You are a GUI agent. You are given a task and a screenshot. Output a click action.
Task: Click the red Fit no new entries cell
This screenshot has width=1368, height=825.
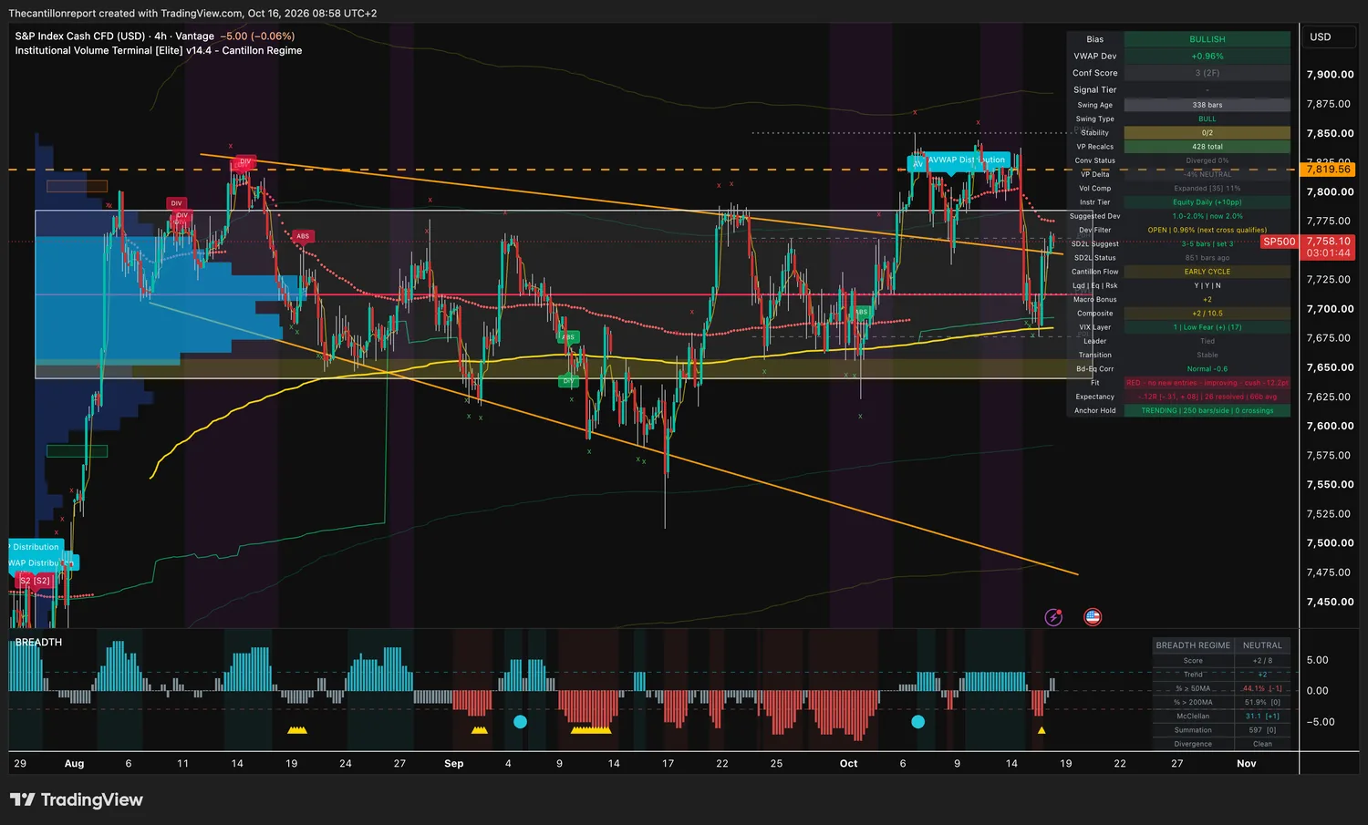coord(1207,383)
